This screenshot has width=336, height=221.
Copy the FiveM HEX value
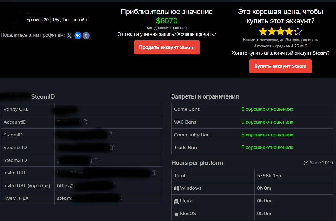(121, 198)
